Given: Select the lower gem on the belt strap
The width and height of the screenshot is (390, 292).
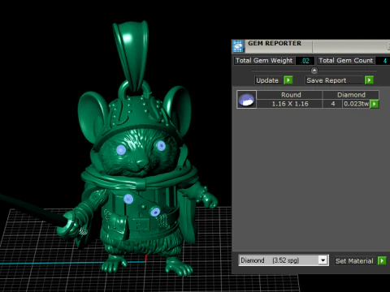Looking at the screenshot, I should click(155, 212).
